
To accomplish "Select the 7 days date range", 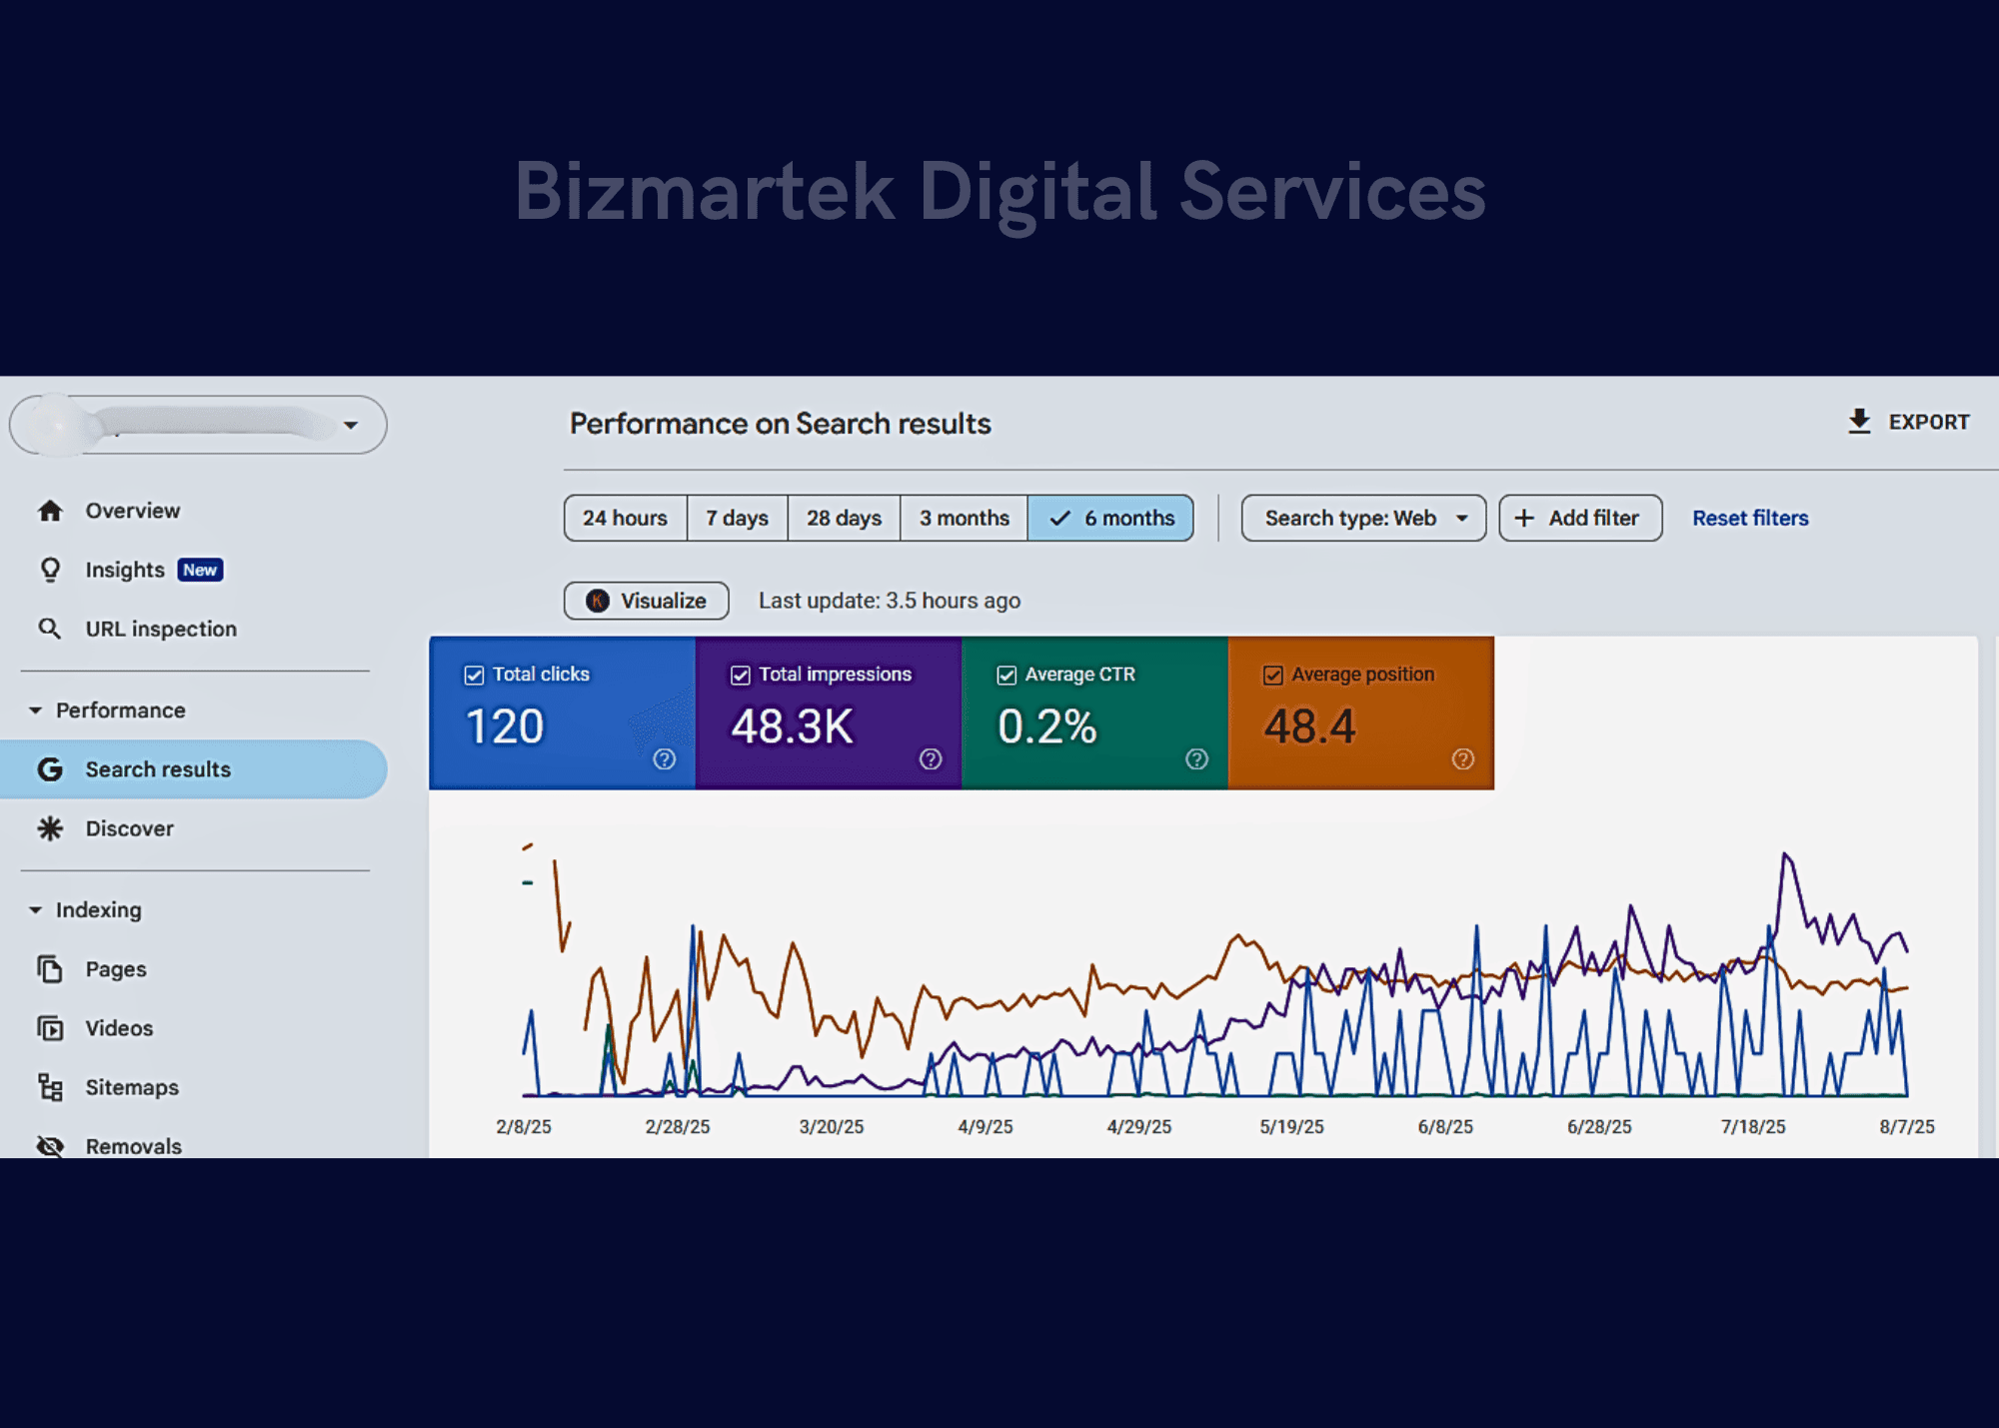I will click(x=738, y=518).
